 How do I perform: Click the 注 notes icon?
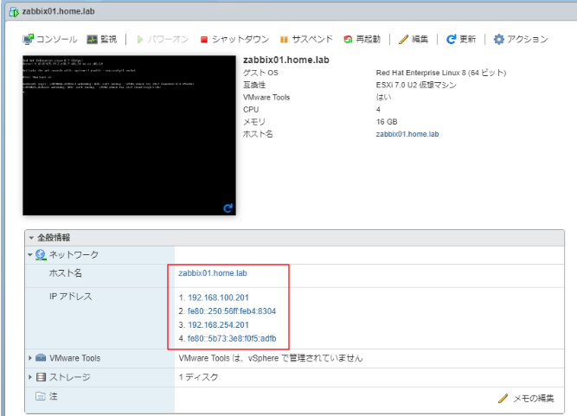tap(41, 396)
